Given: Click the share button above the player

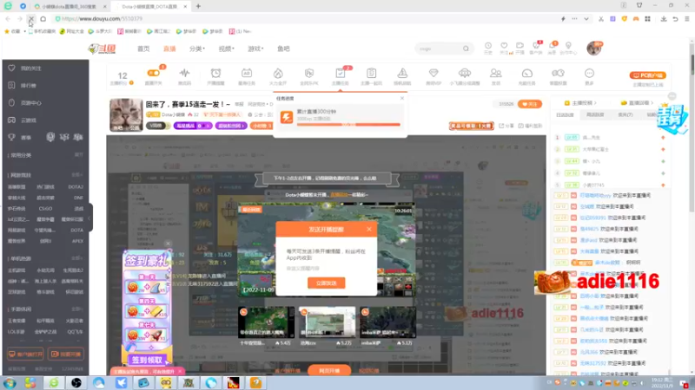Looking at the screenshot, I should coord(506,126).
